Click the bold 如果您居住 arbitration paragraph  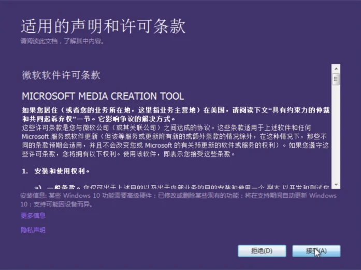[176, 115]
